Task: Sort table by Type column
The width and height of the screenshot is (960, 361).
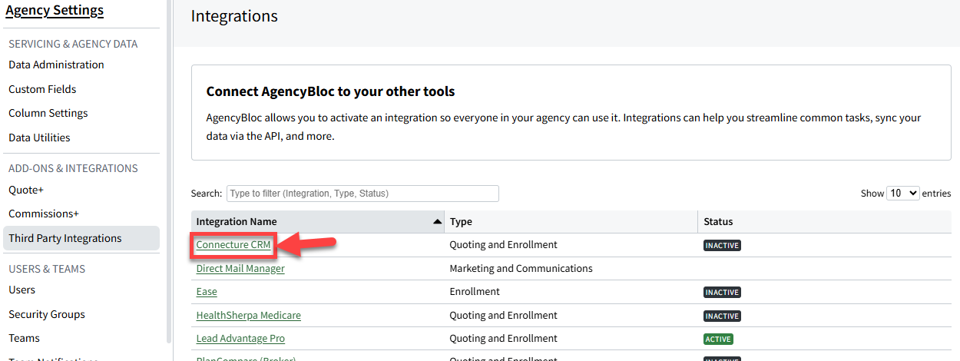Action: point(571,222)
